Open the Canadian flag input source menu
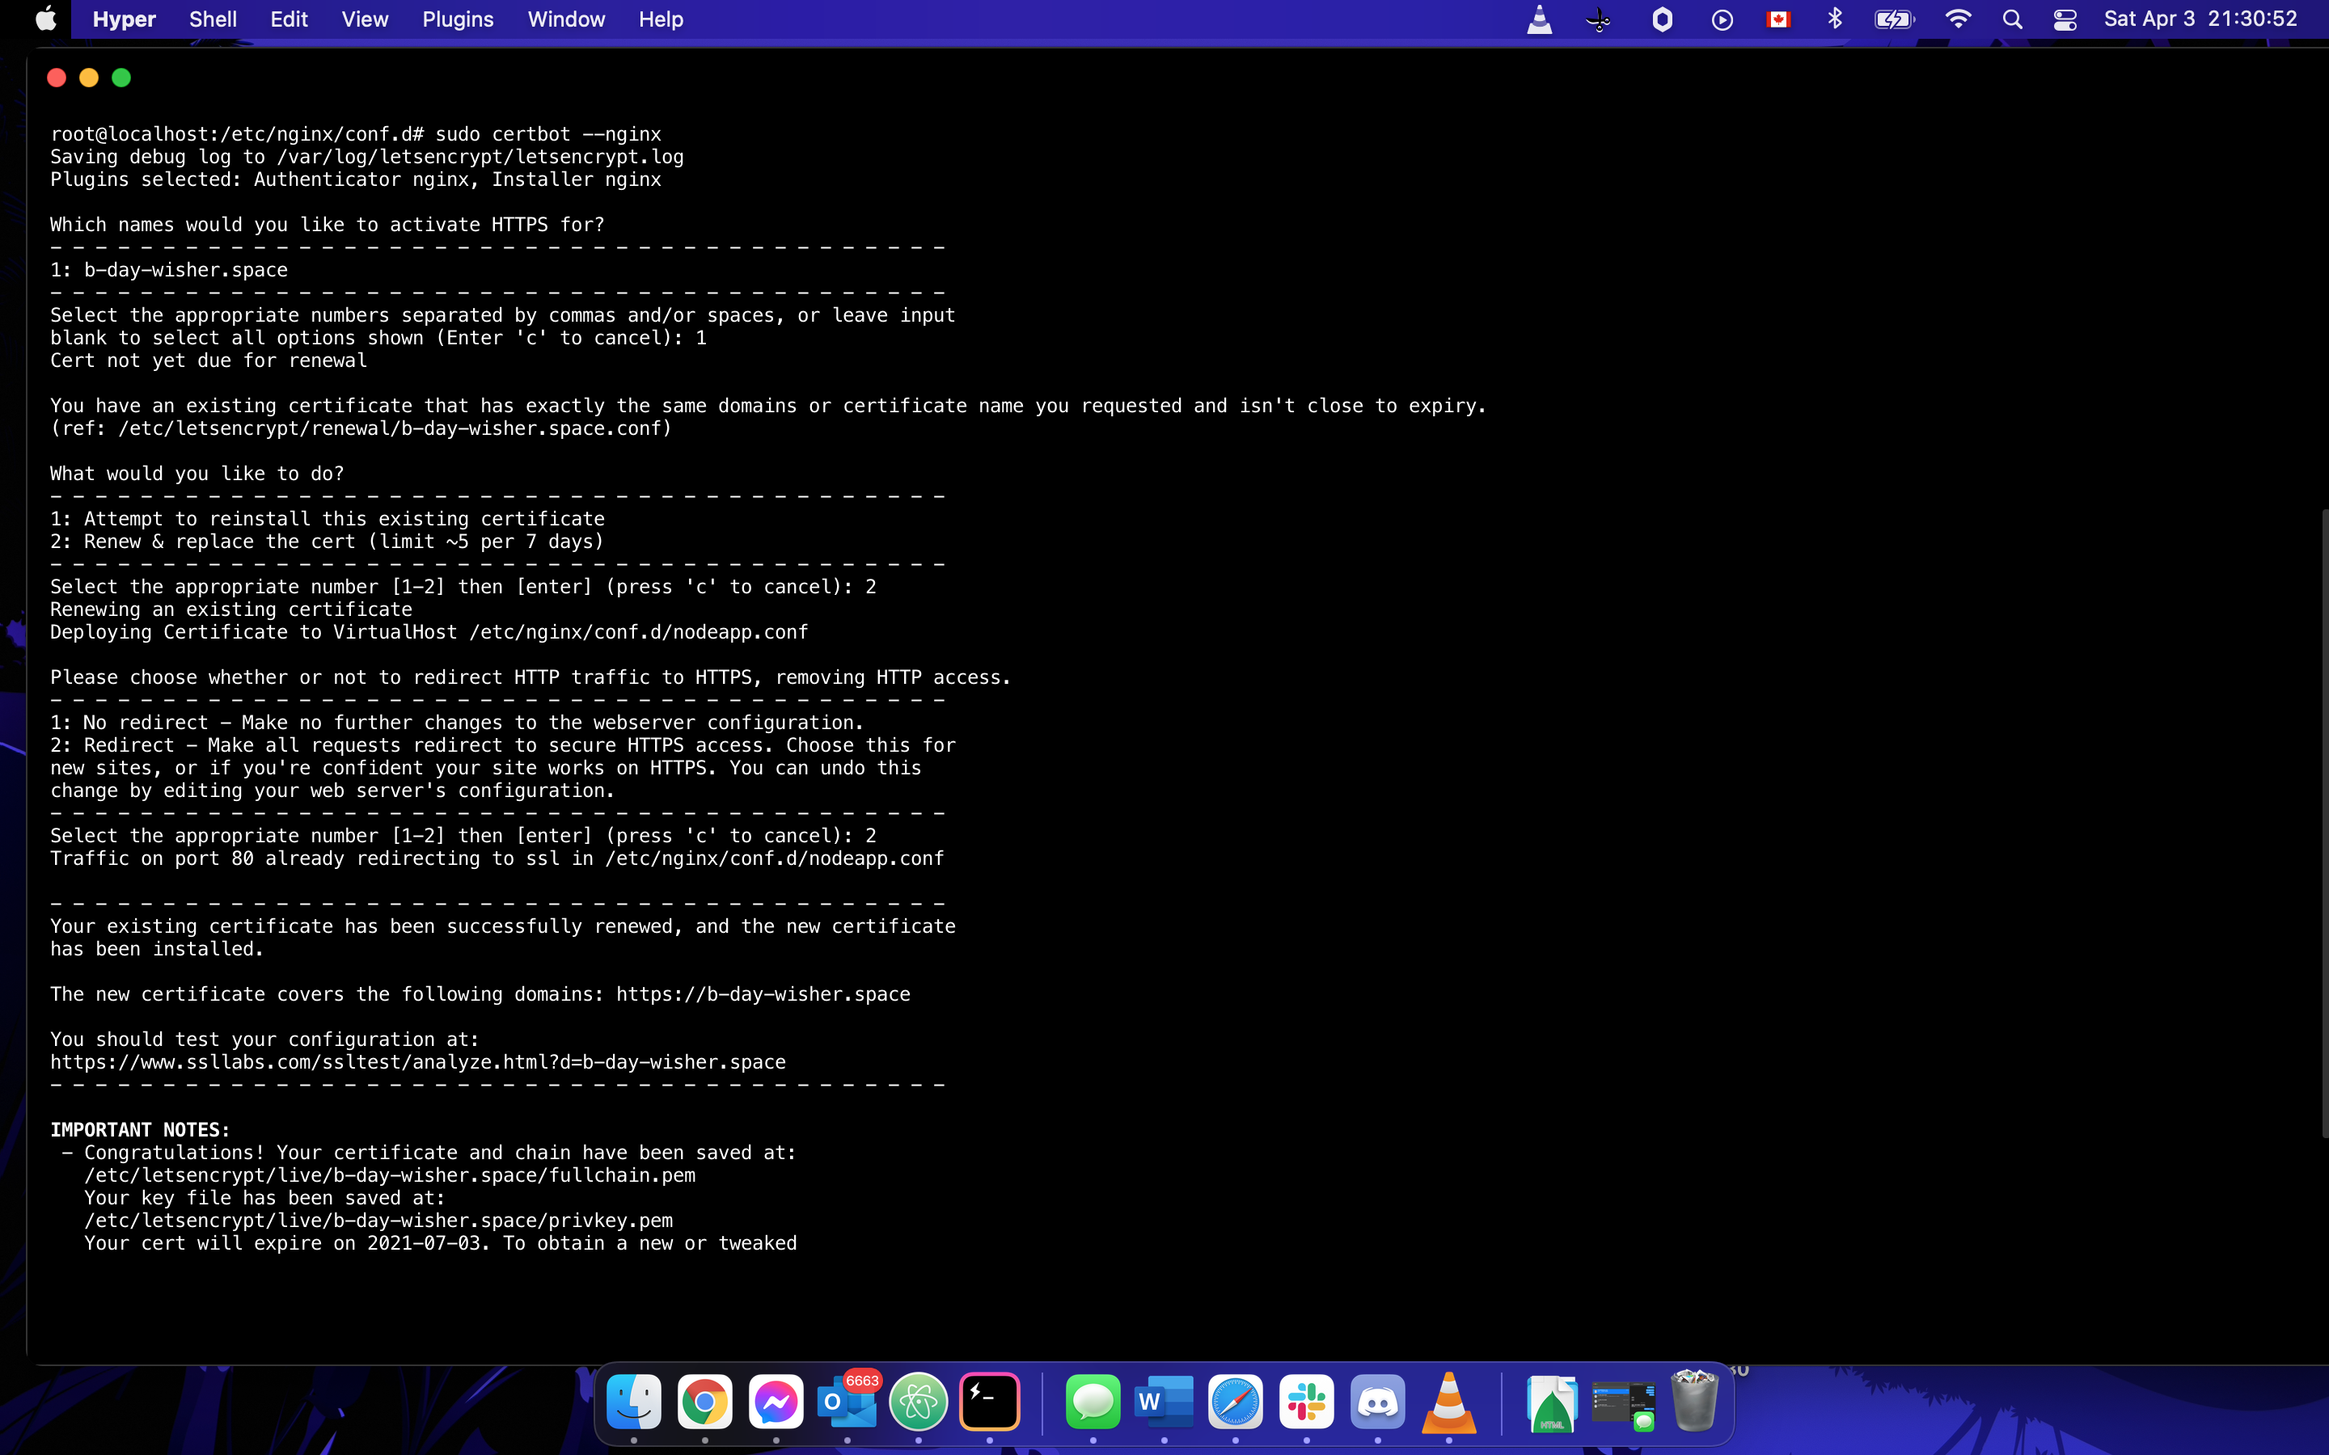 (x=1778, y=19)
